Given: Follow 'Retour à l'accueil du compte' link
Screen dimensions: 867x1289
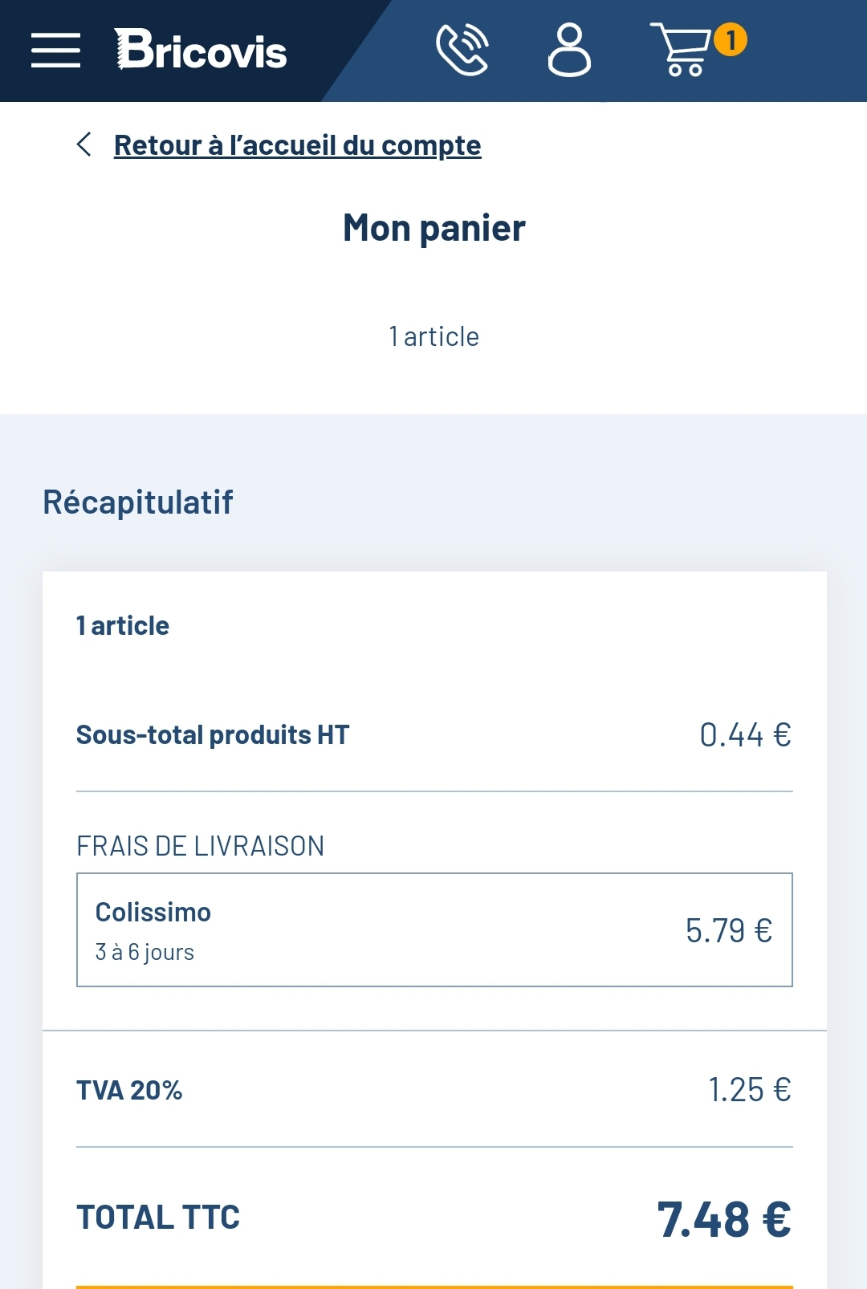Looking at the screenshot, I should point(297,145).
